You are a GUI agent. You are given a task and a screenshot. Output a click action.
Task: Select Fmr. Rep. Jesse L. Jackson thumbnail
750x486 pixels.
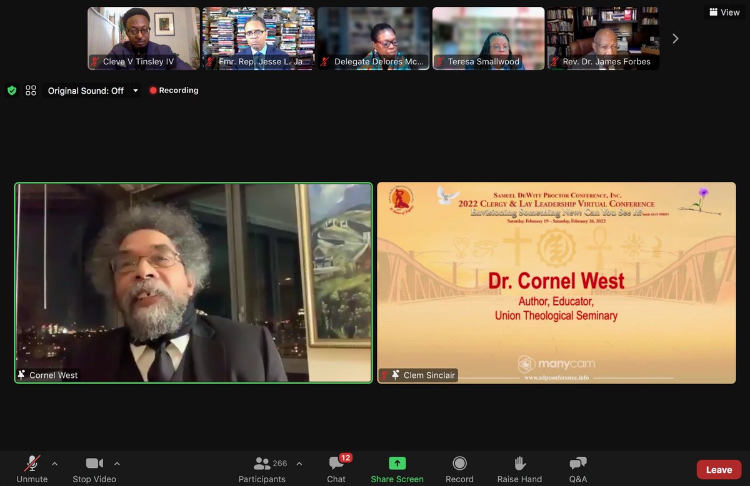258,38
